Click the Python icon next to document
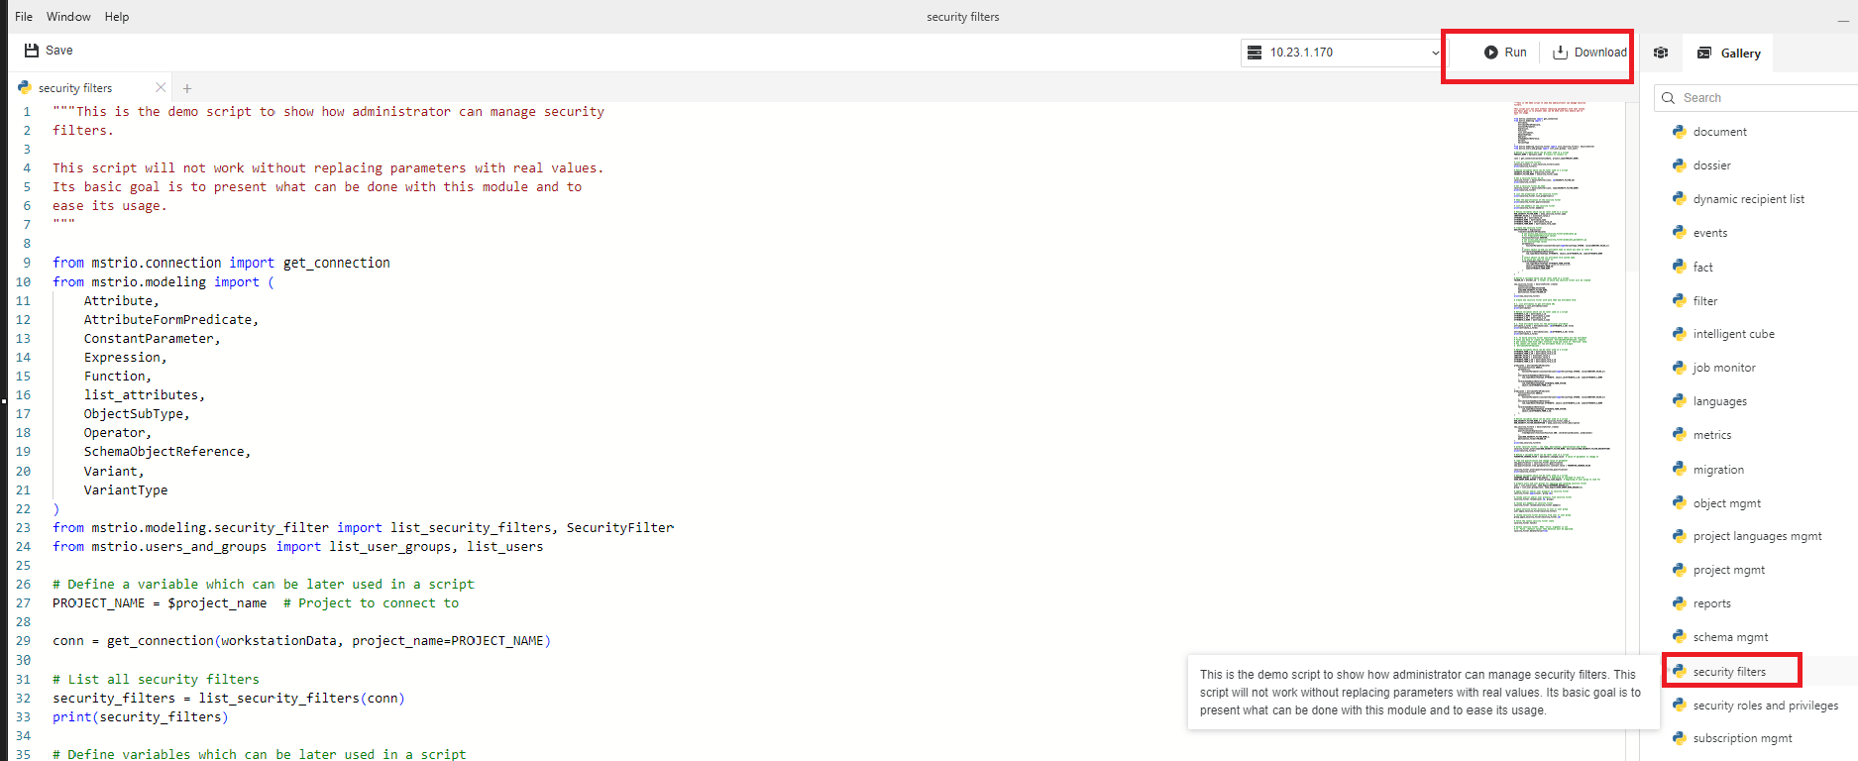Image resolution: width=1858 pixels, height=761 pixels. 1679,132
